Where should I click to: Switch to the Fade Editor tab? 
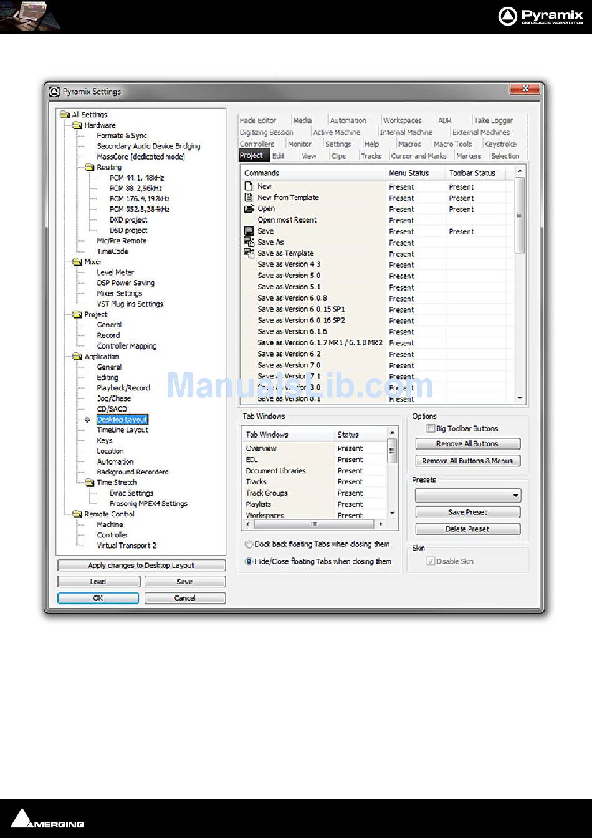(257, 120)
